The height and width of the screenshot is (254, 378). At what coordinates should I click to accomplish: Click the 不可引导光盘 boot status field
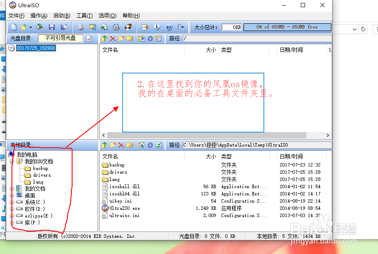61,38
